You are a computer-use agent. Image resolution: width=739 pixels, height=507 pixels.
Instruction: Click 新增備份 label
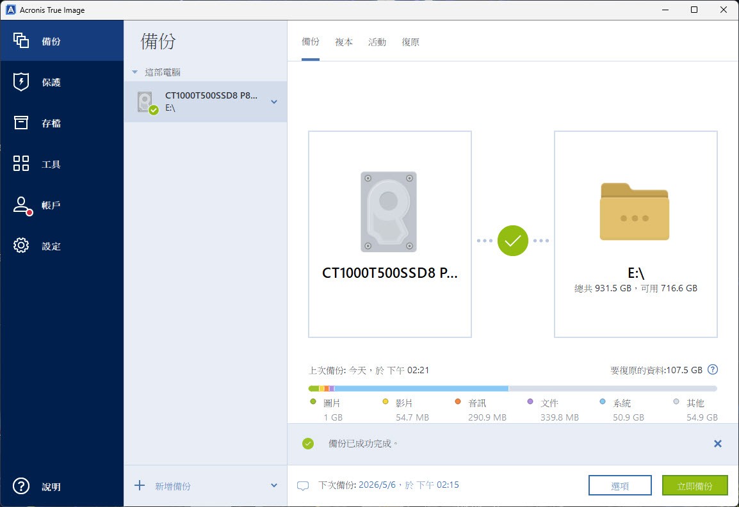(173, 487)
